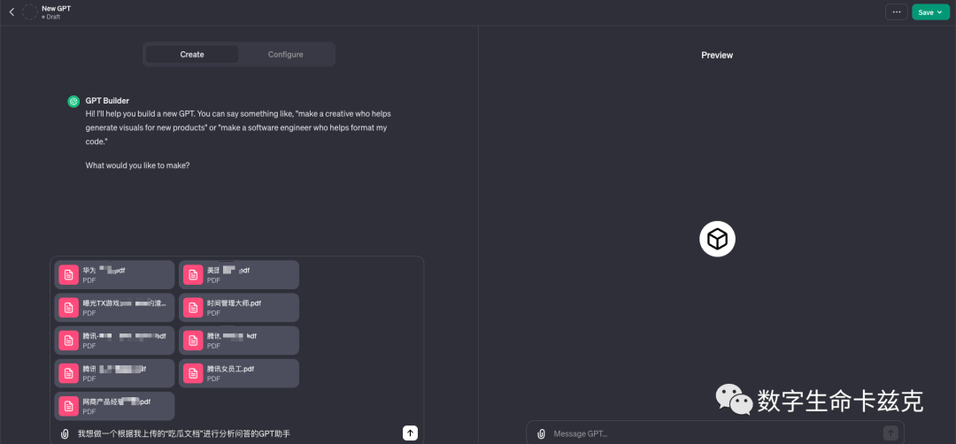Click the Preview heading
Image resolution: width=956 pixels, height=444 pixels.
(717, 55)
